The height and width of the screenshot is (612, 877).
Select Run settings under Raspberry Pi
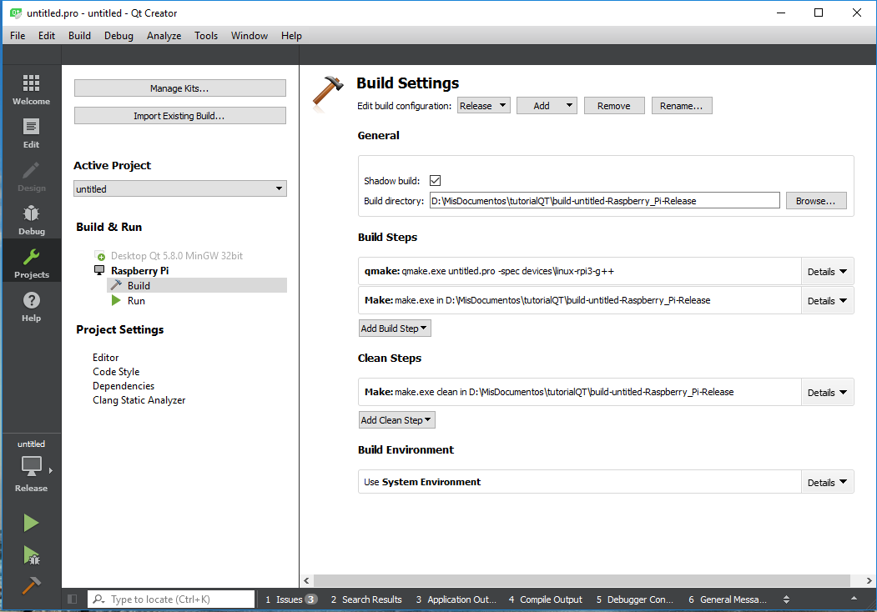(136, 301)
